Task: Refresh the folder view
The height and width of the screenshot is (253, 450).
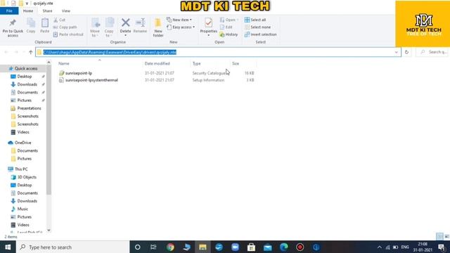Action: coord(406,52)
